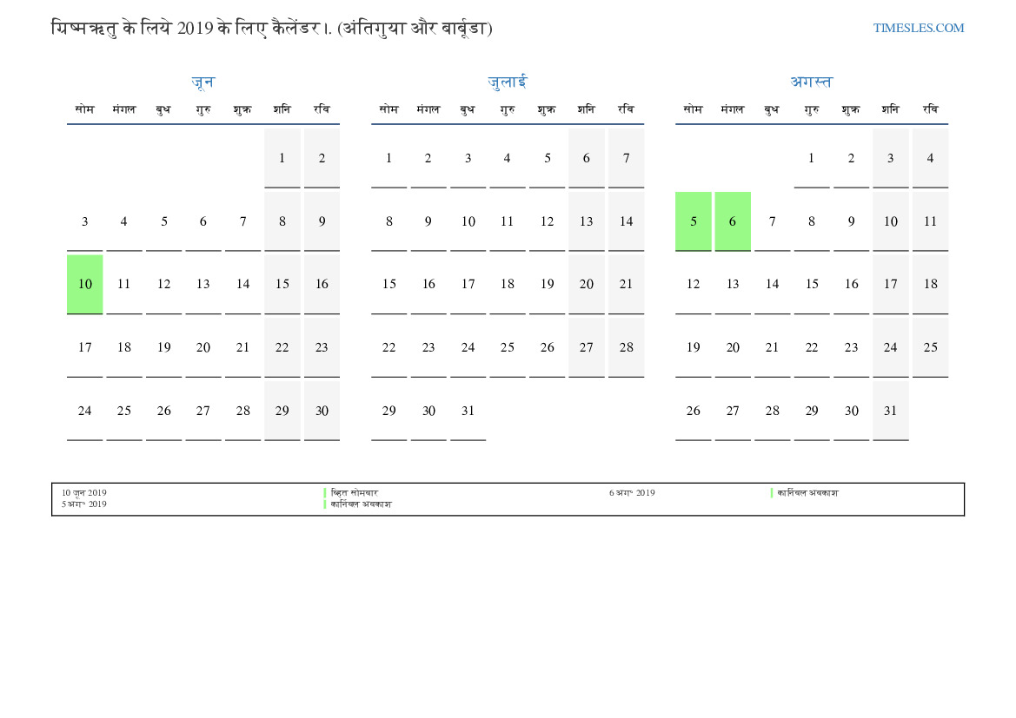Select July 4 in the calendar

pyautogui.click(x=507, y=158)
